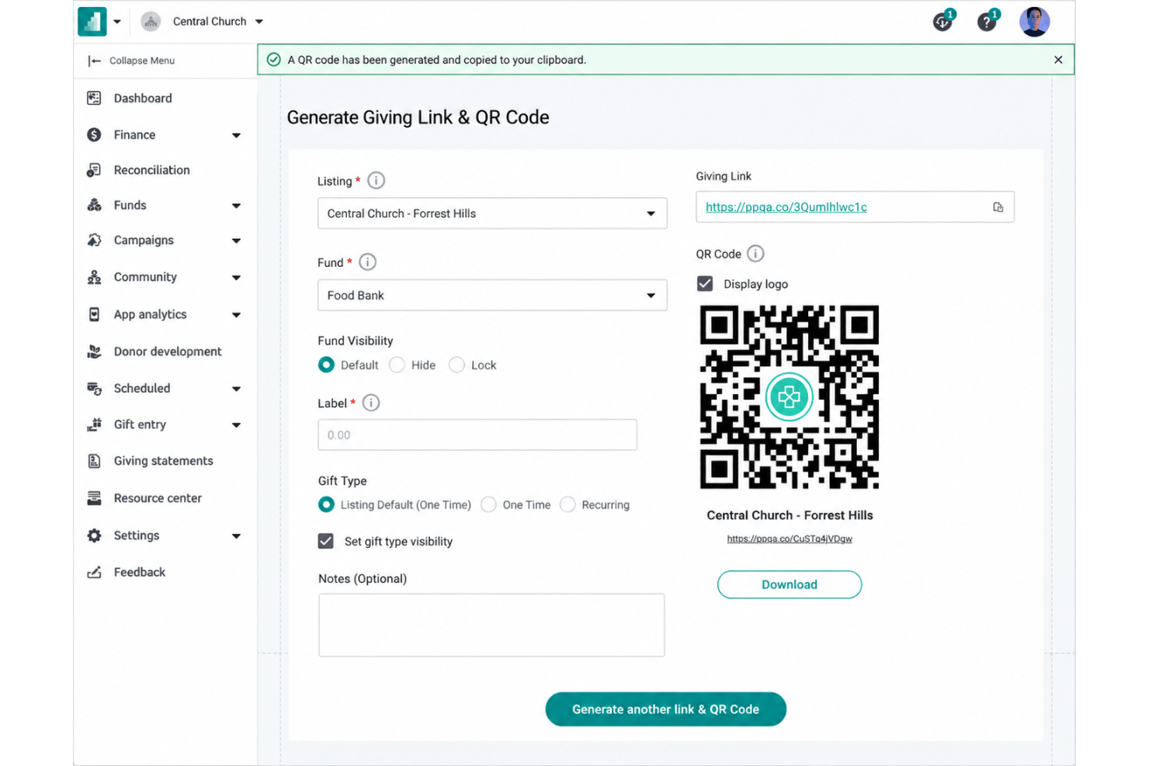Image resolution: width=1149 pixels, height=766 pixels.
Task: Open the dropdown arrow beside the app logo
Action: point(117,22)
